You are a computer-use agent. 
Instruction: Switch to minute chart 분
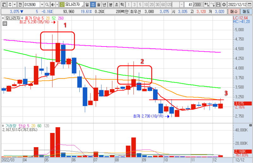pos(111,4)
